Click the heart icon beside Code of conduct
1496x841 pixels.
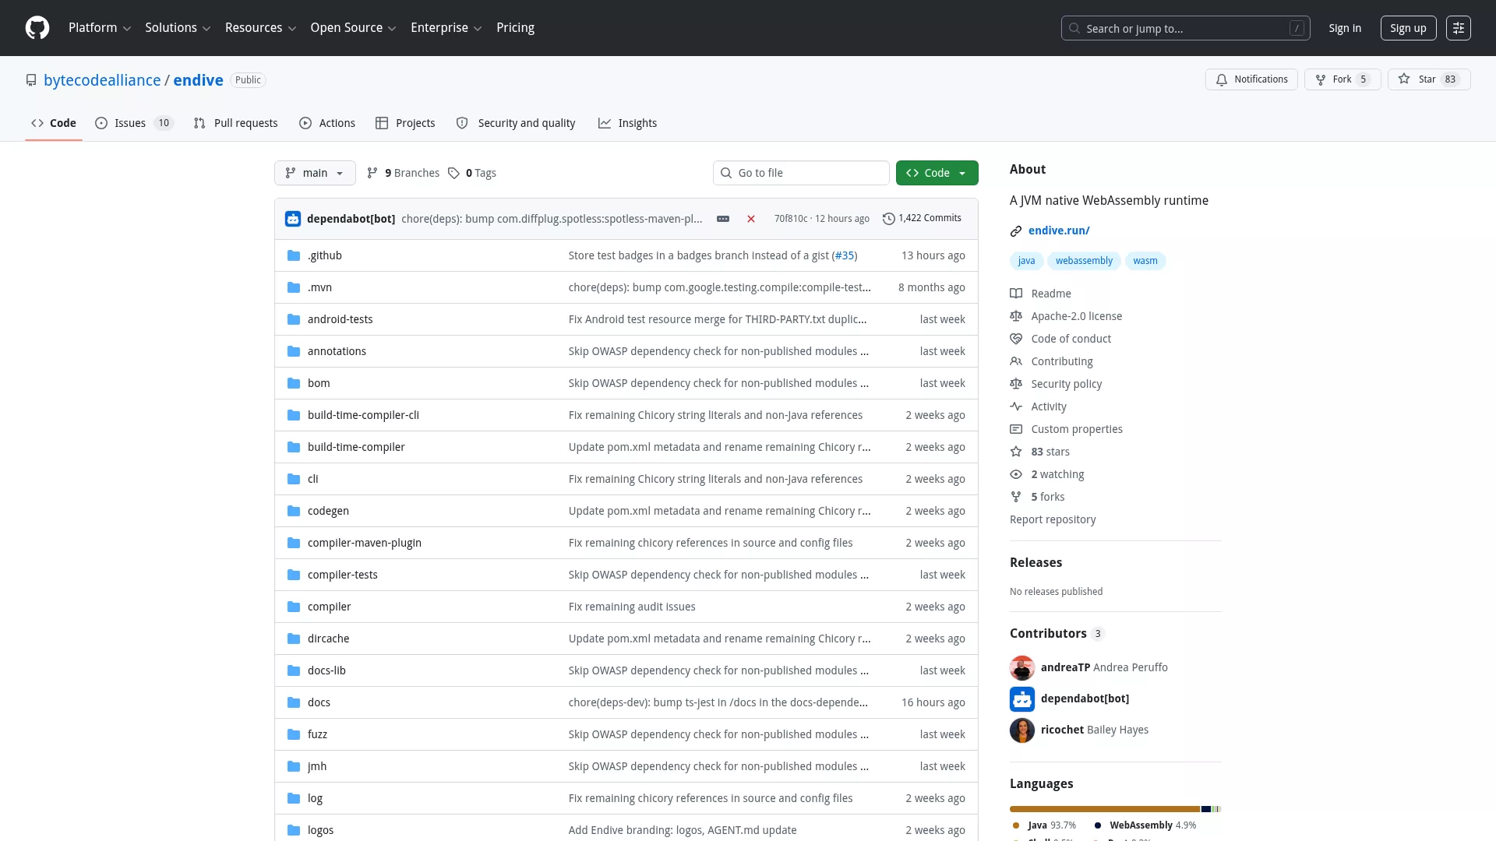(x=1016, y=339)
